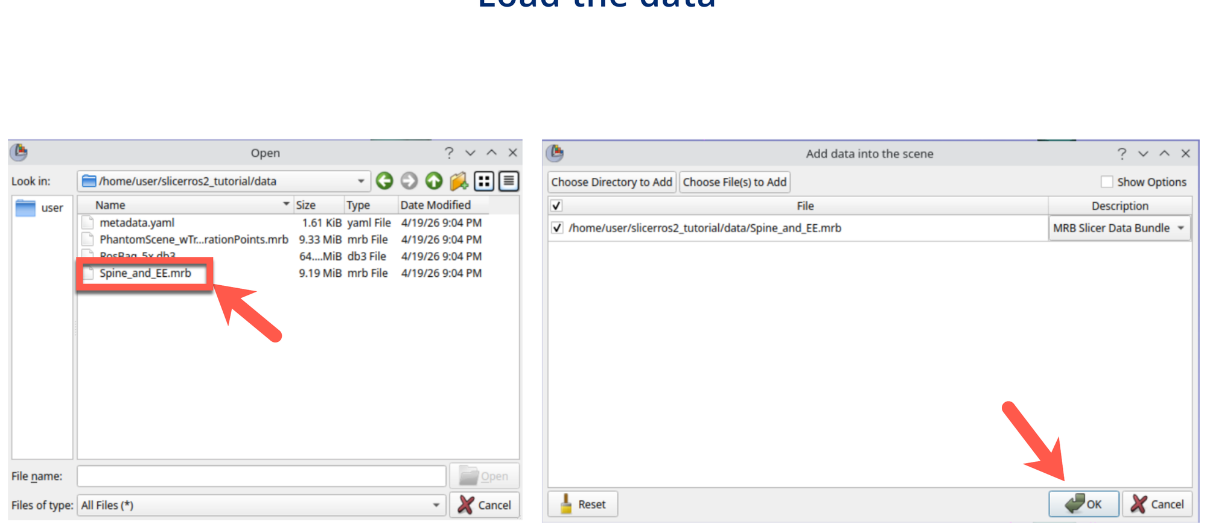
Task: Click the Slicer logo in Add data title bar
Action: point(555,153)
